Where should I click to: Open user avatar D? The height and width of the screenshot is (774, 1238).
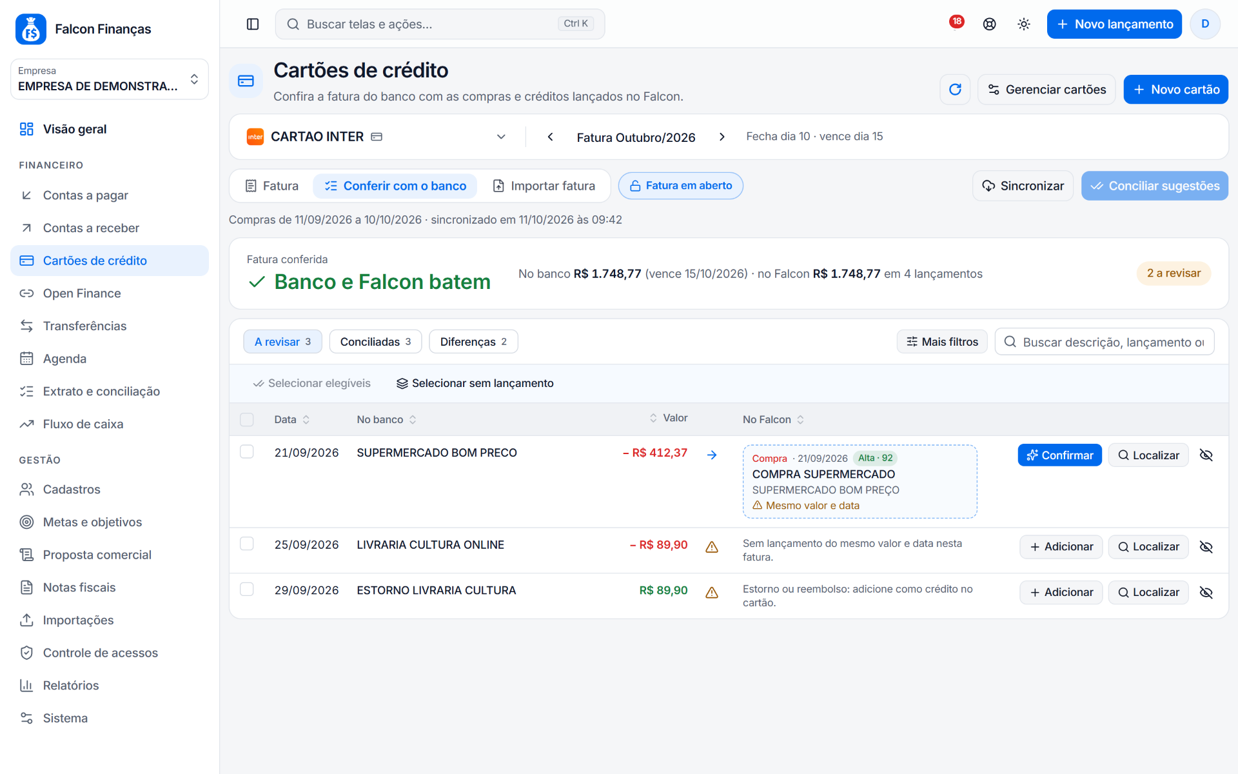click(x=1204, y=24)
